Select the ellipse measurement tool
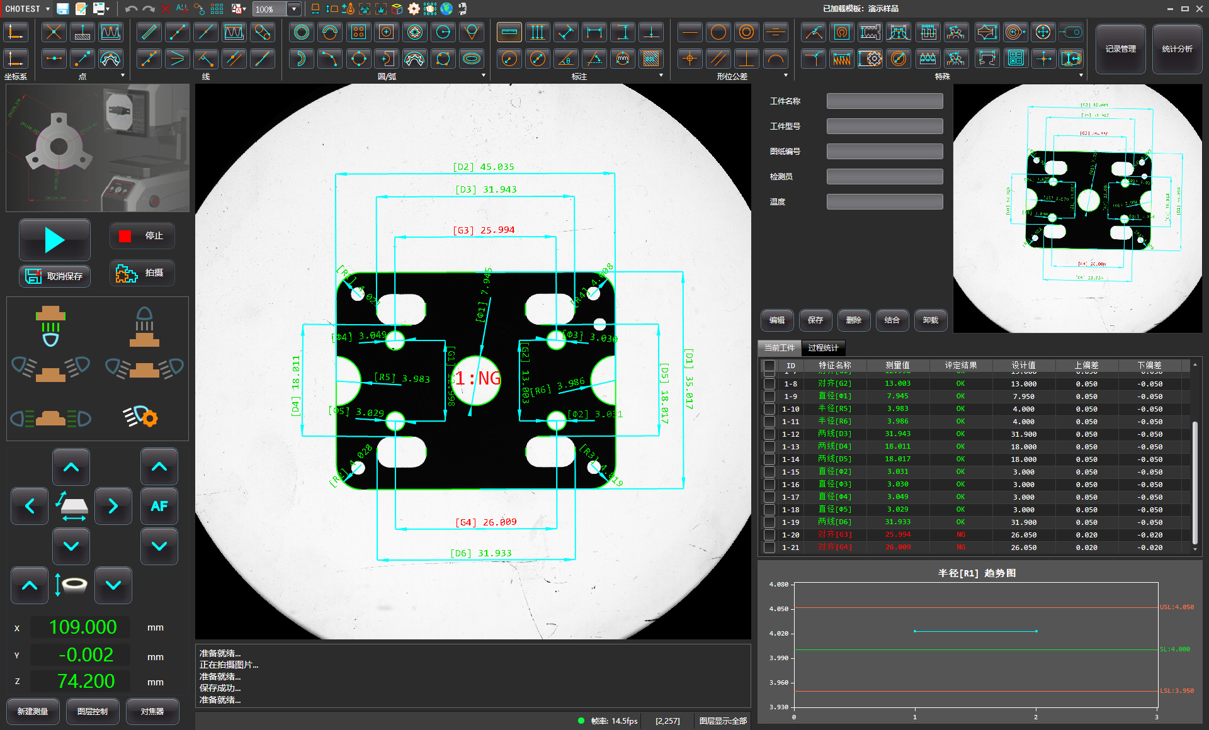Viewport: 1209px width, 730px height. [x=472, y=59]
